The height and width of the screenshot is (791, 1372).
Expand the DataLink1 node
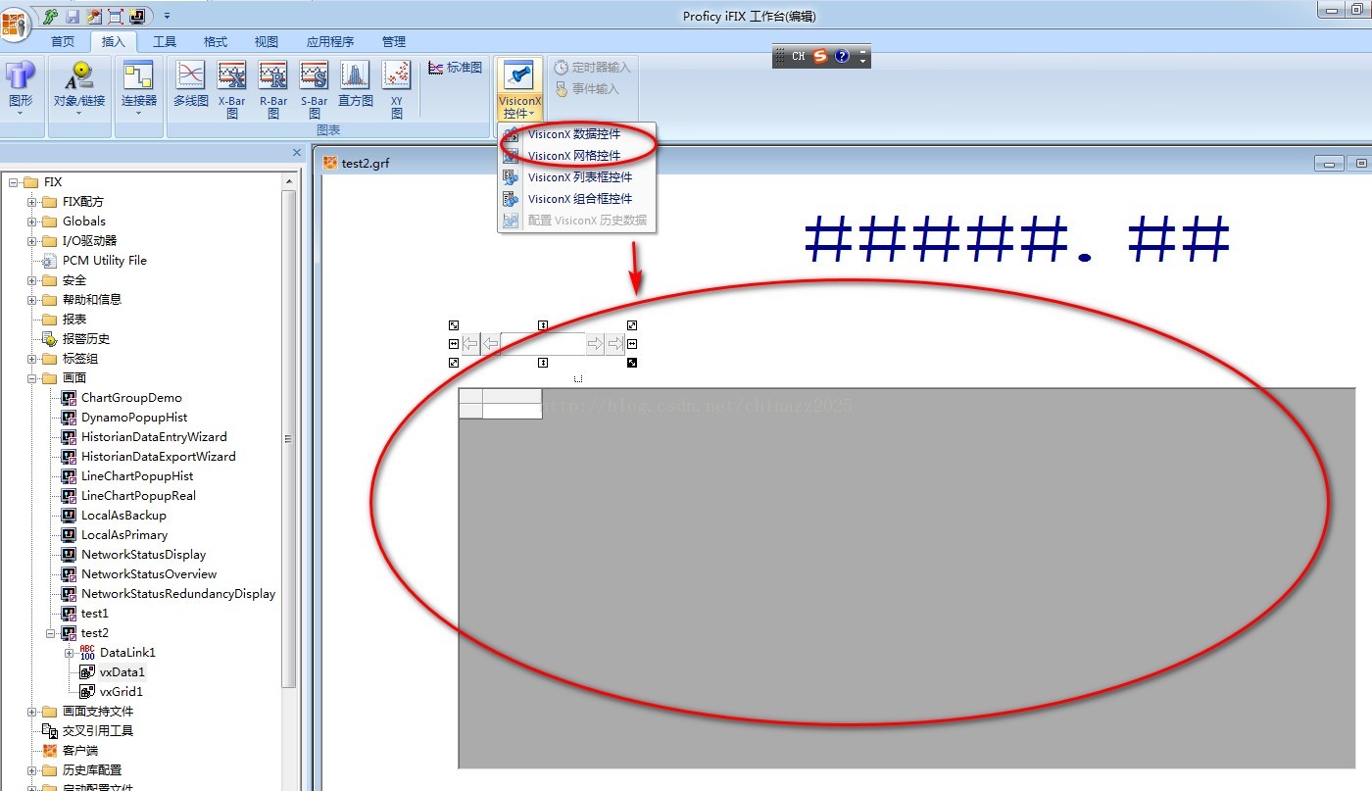(x=70, y=653)
